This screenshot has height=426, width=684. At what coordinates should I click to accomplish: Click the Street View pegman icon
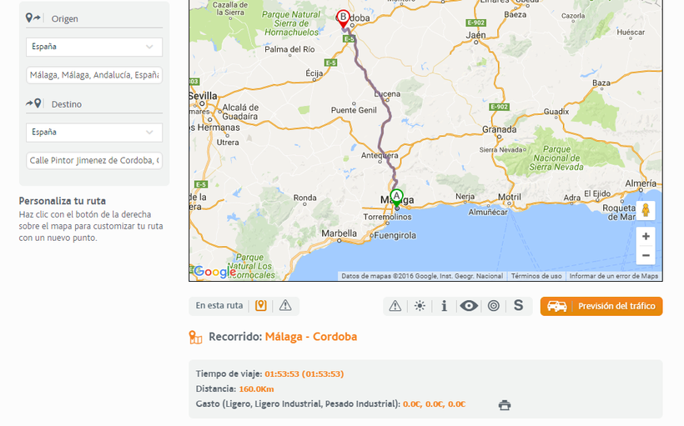pyautogui.click(x=646, y=210)
